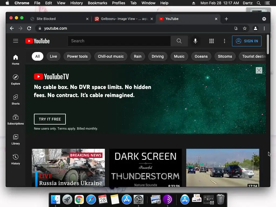Click Chrome forward arrow

click(x=20, y=28)
